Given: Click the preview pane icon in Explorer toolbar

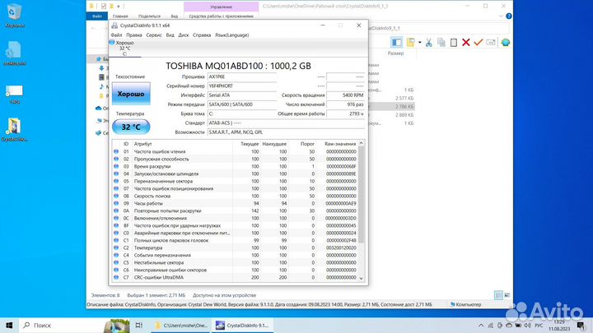Looking at the screenshot, I should (x=396, y=42).
